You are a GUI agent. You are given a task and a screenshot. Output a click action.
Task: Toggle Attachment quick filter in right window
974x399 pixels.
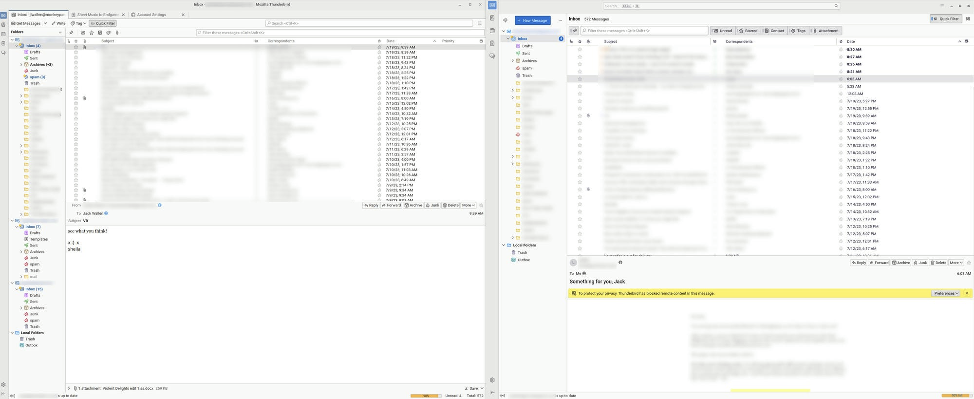[825, 31]
